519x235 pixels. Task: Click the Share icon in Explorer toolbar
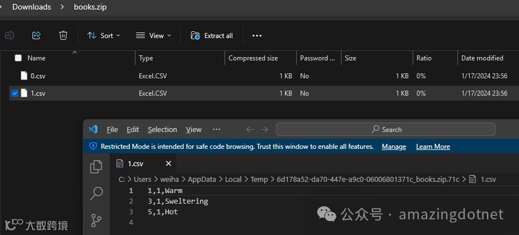click(x=36, y=35)
